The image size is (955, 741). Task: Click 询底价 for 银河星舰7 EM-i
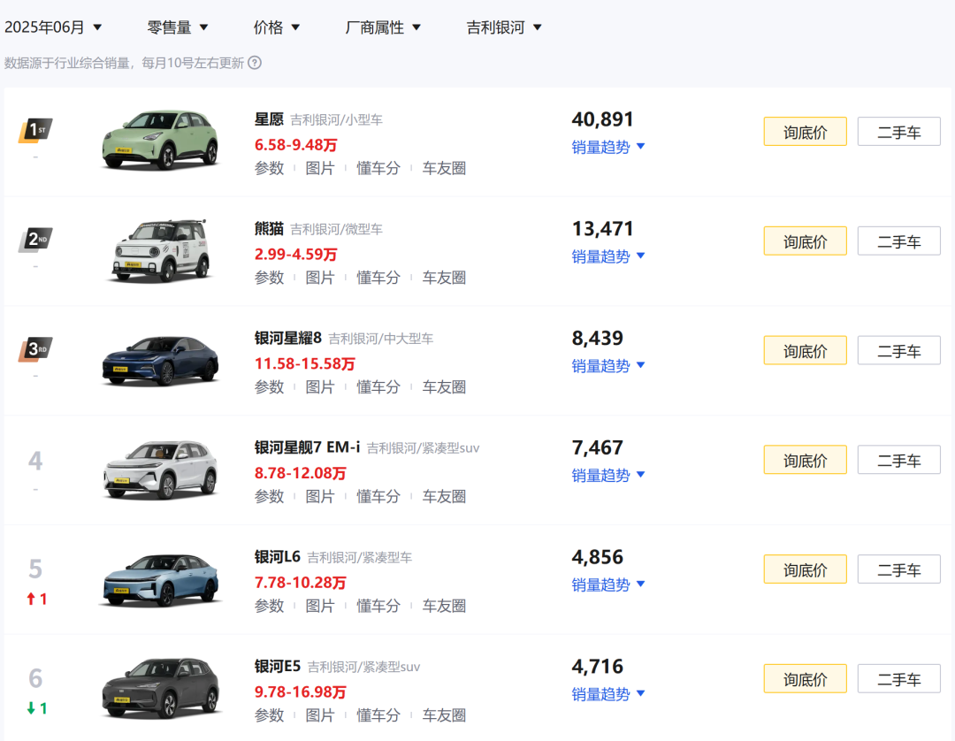[806, 460]
